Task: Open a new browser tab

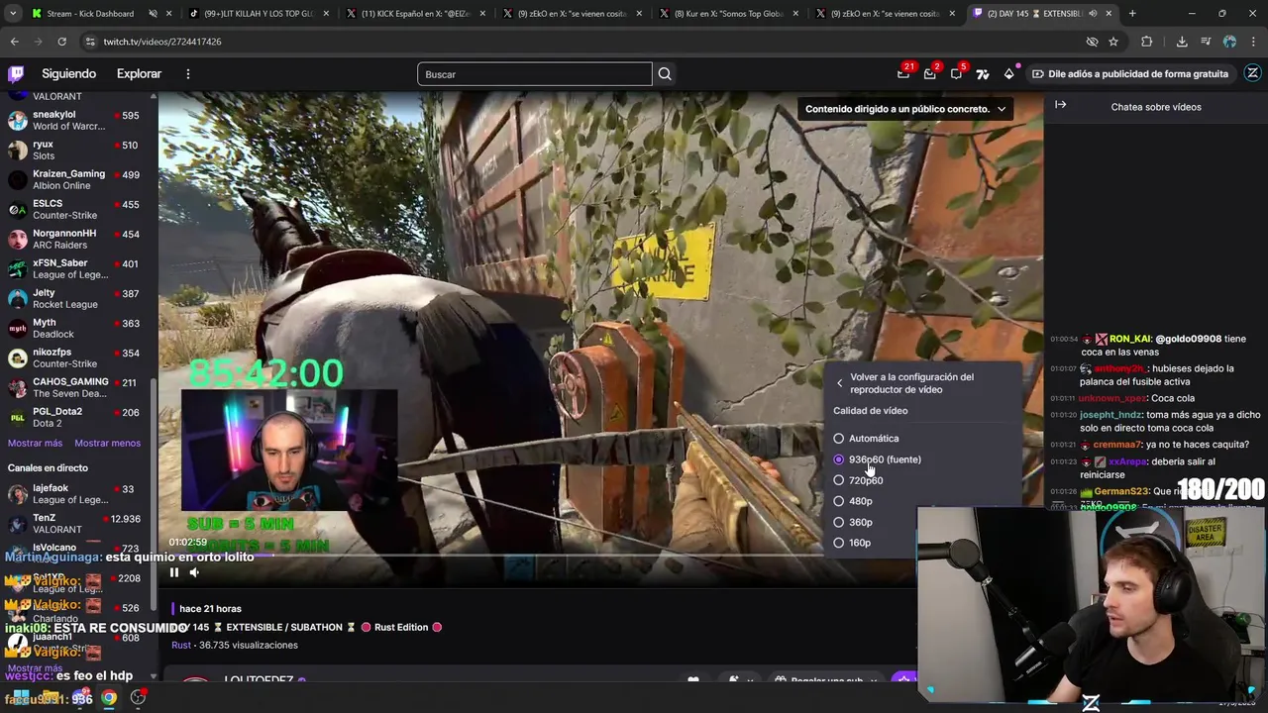Action: 1132,14
